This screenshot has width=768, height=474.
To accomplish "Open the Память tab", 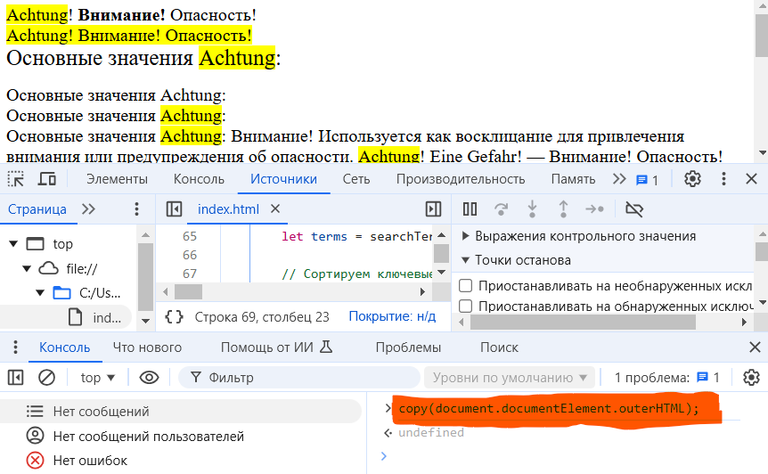I will tap(573, 179).
